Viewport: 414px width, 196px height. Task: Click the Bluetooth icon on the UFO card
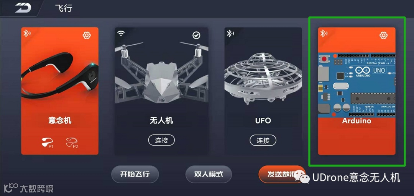(x=230, y=33)
